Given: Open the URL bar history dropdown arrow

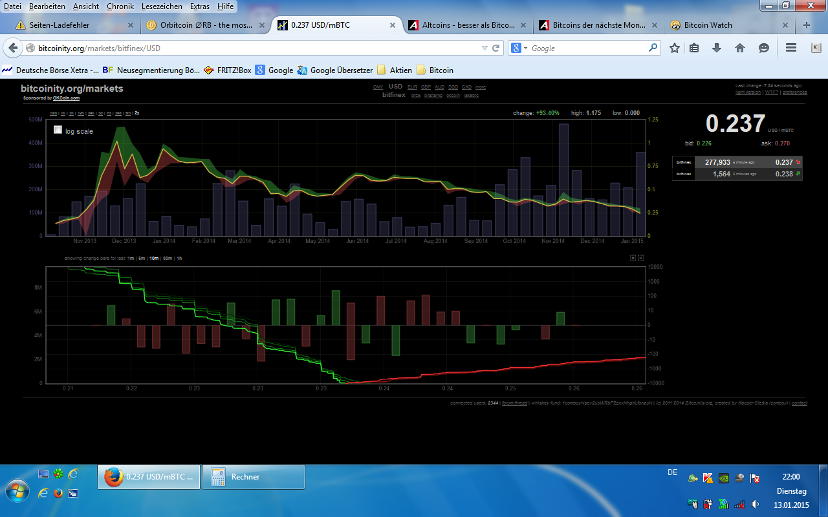Looking at the screenshot, I should click(485, 48).
